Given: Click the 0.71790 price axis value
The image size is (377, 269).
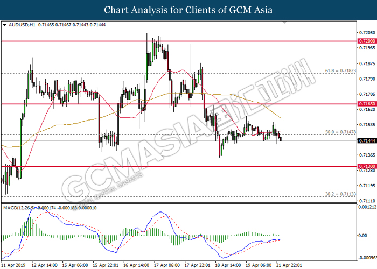Looking at the screenshot, I should coord(367,79).
